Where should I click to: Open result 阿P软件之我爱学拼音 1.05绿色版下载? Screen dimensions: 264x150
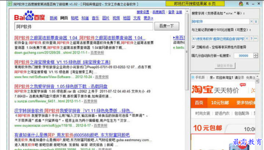coord(61,86)
